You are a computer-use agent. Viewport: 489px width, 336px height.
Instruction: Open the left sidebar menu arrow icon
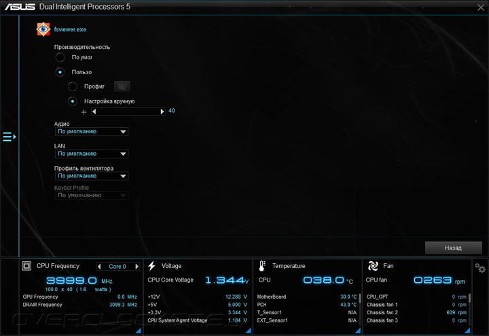(x=10, y=137)
